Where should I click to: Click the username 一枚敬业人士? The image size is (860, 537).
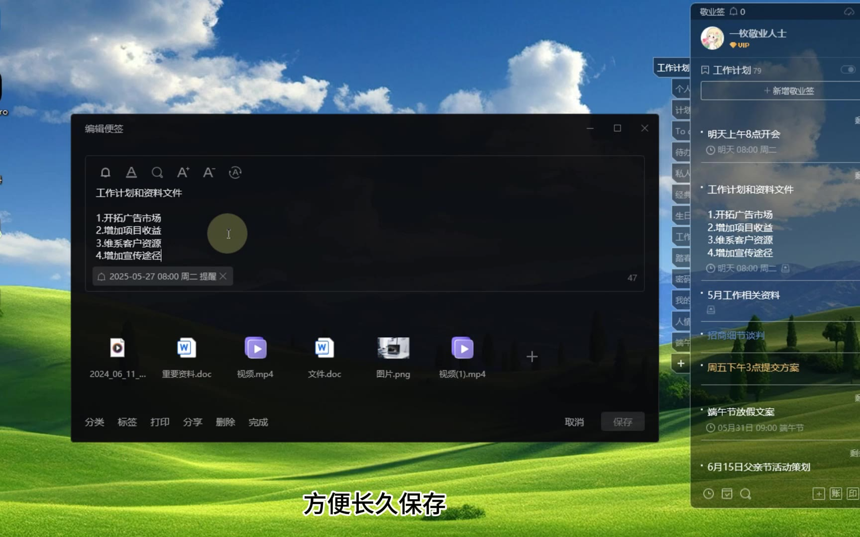[x=758, y=33]
